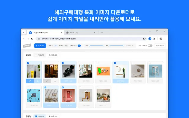The width and height of the screenshot is (189, 118).
Task: Uncheck the white clock image checkbox
Action: (x=115, y=63)
